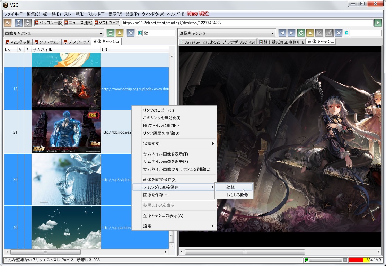
Task: Open the ニュース速報 board button
Action: coord(78,23)
